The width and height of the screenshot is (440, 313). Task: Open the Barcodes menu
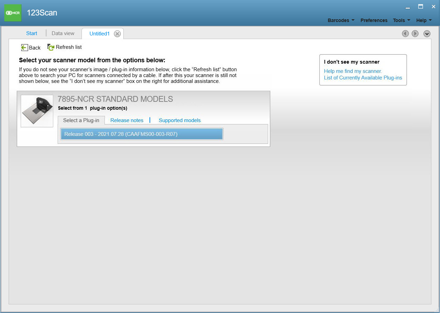pos(341,20)
